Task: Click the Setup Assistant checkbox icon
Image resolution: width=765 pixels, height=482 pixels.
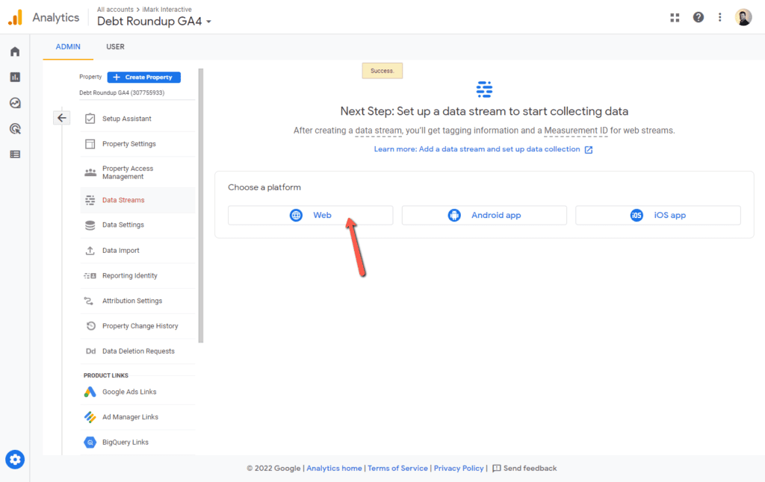Action: coord(90,119)
